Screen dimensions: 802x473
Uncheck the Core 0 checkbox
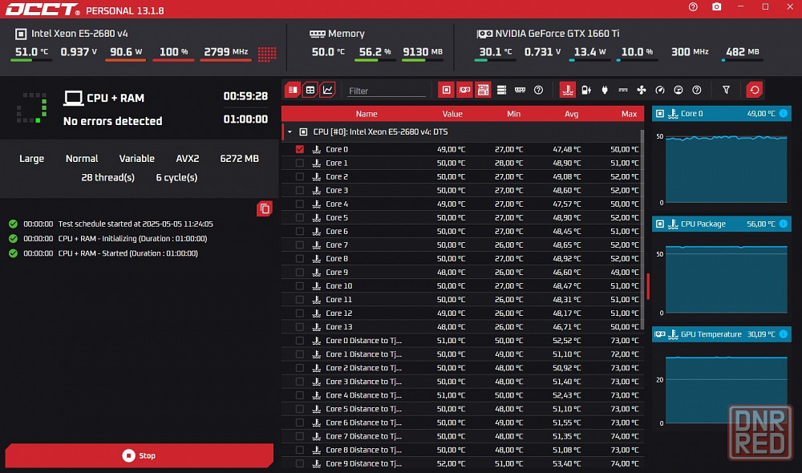coord(300,149)
